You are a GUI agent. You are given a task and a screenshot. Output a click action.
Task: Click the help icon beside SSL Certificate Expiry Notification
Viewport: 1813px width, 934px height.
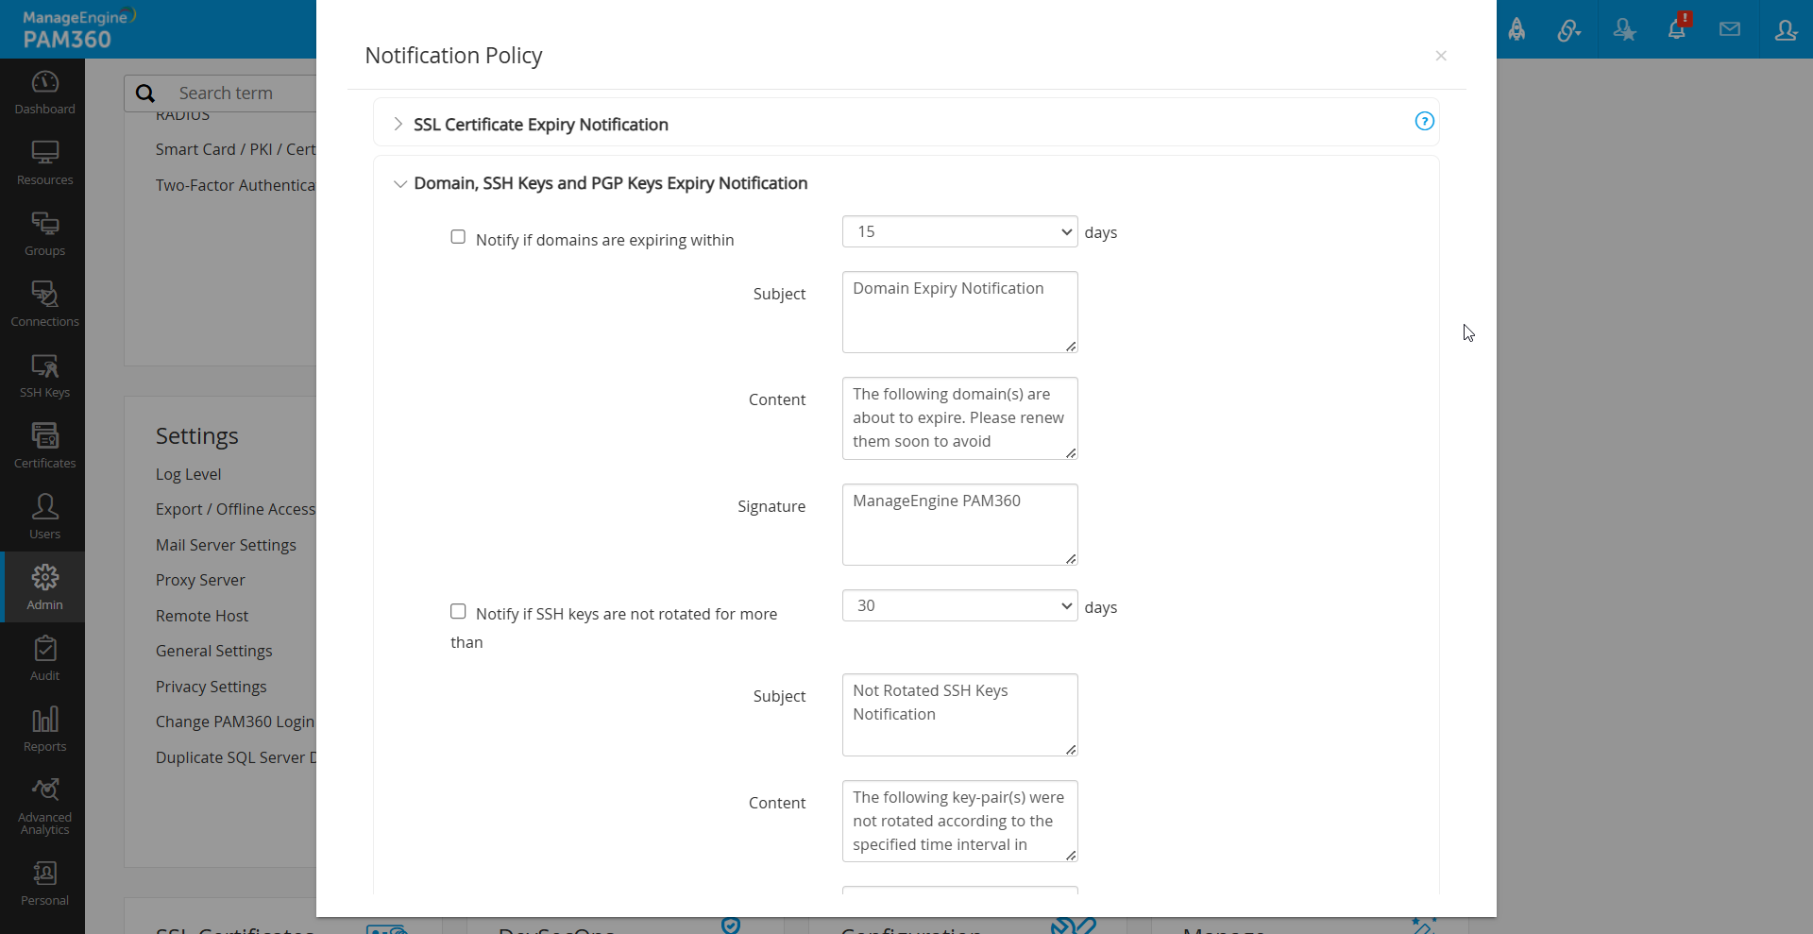tap(1425, 121)
